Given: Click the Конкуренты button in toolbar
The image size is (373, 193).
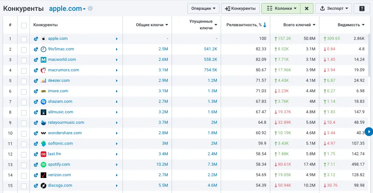Looking at the screenshot, I should [x=240, y=8].
